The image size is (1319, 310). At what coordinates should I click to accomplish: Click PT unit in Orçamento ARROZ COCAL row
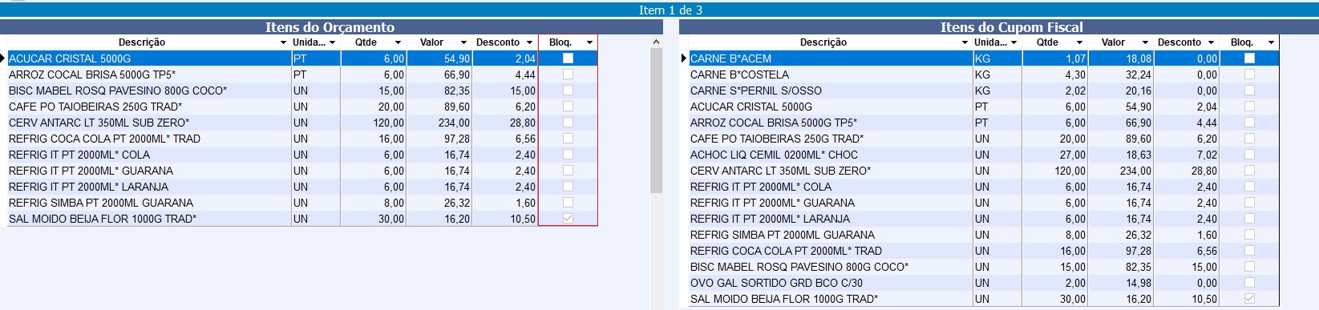(x=300, y=74)
